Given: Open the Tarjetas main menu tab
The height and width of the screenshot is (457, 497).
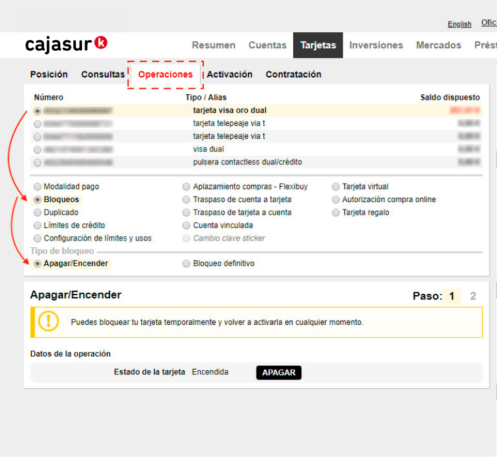Looking at the screenshot, I should [x=317, y=45].
